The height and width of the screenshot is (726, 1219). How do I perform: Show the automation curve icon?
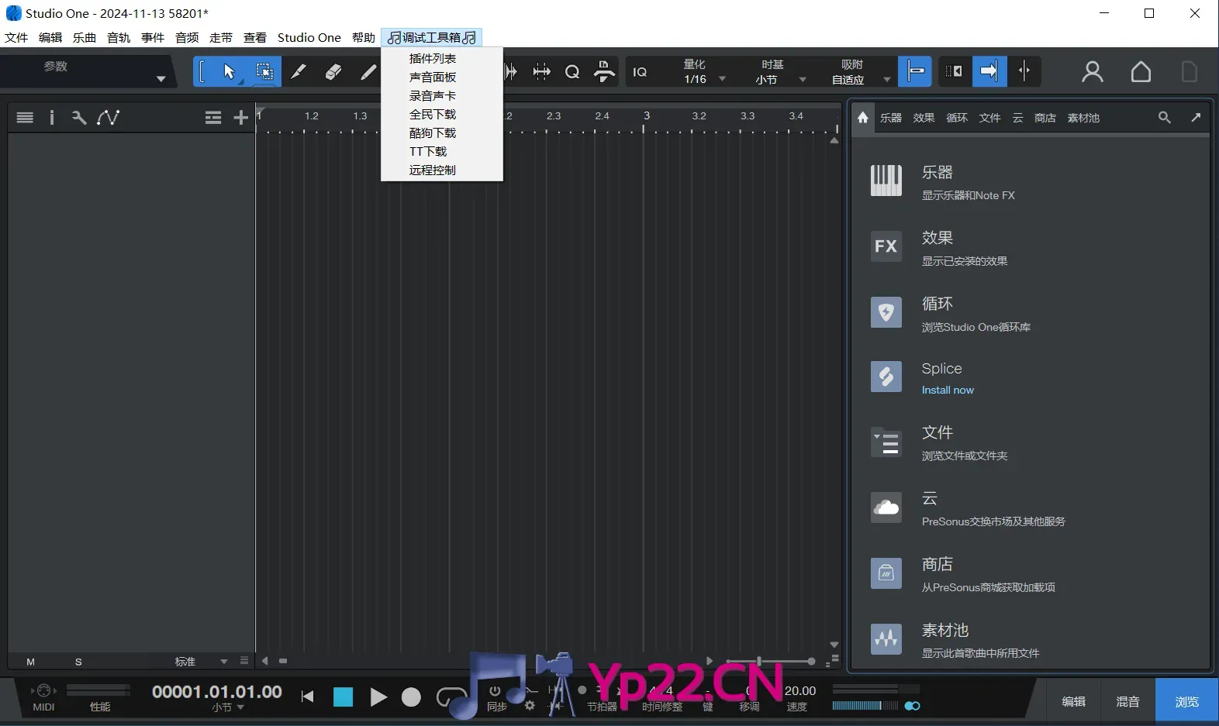pos(108,118)
